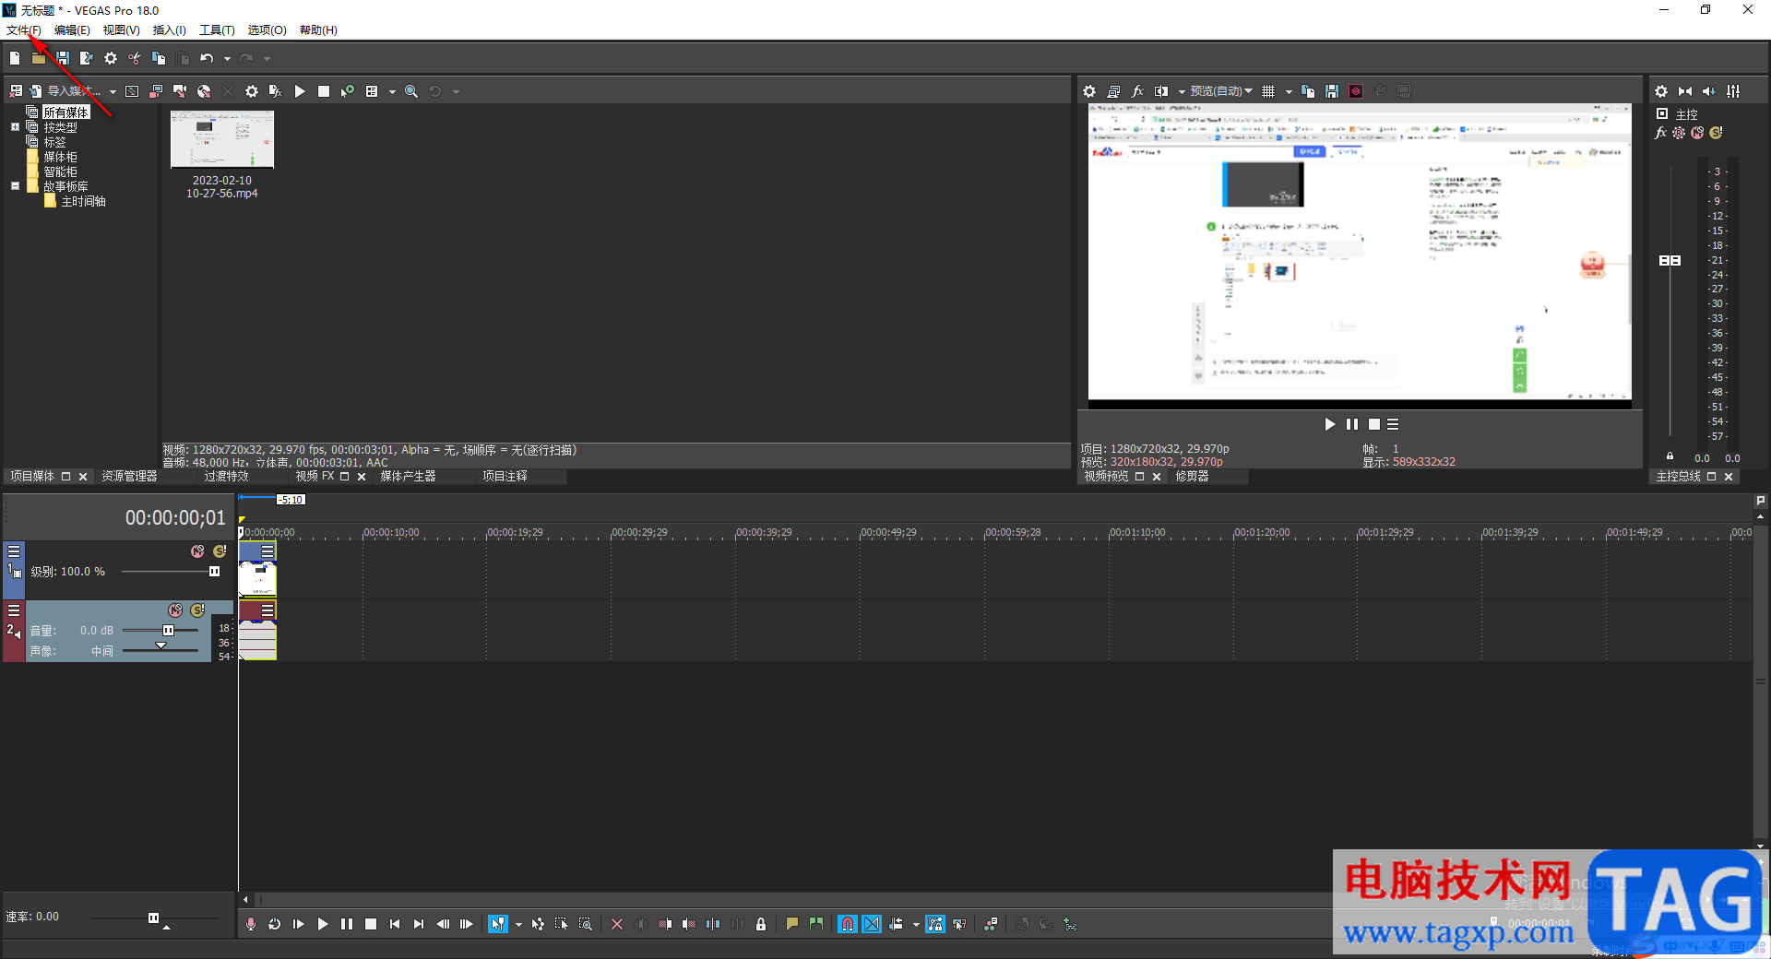
Task: Cut the selection with the scissors icon
Action: pos(135,58)
